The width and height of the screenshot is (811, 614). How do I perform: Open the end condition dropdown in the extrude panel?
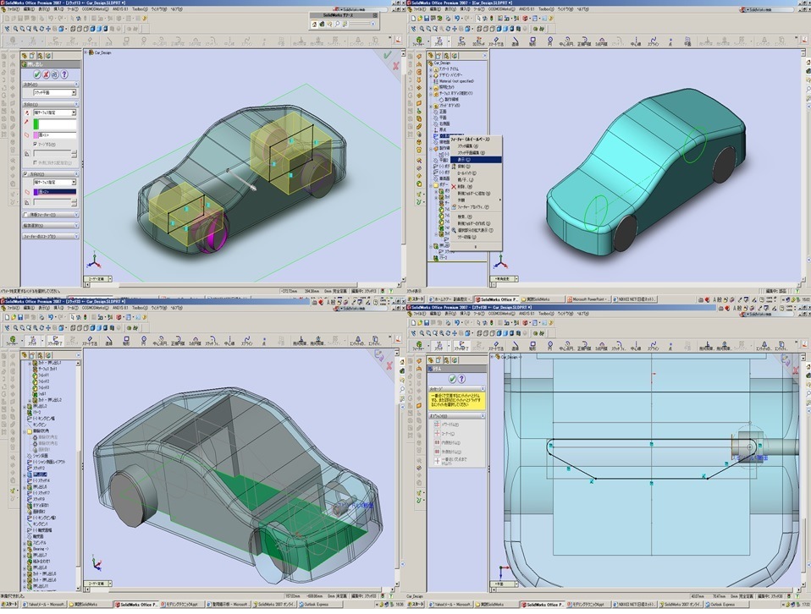[x=74, y=112]
